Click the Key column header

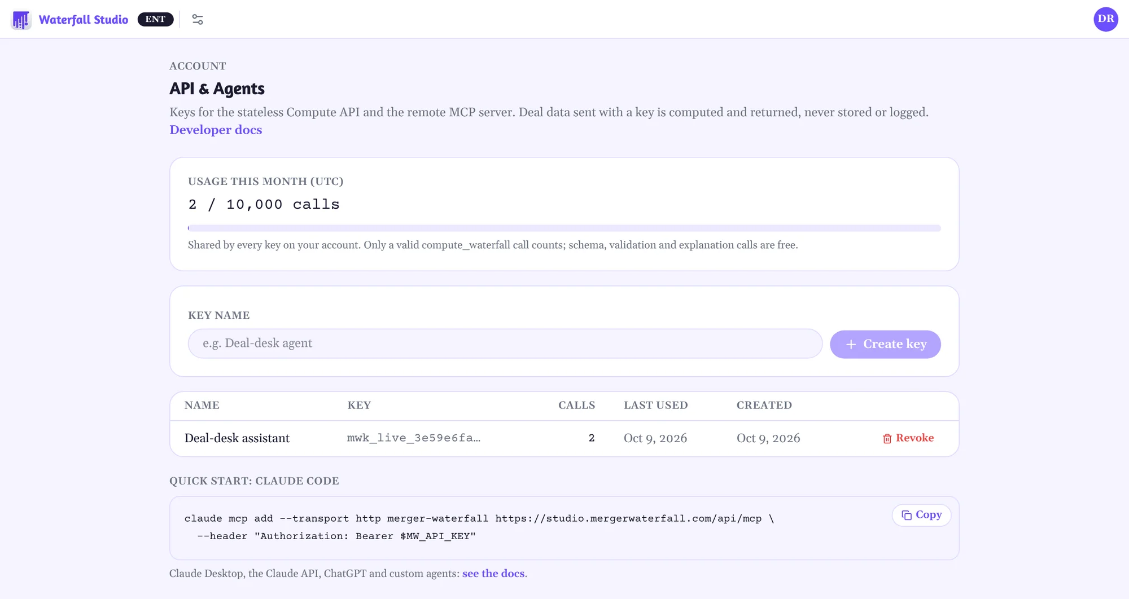pyautogui.click(x=359, y=406)
